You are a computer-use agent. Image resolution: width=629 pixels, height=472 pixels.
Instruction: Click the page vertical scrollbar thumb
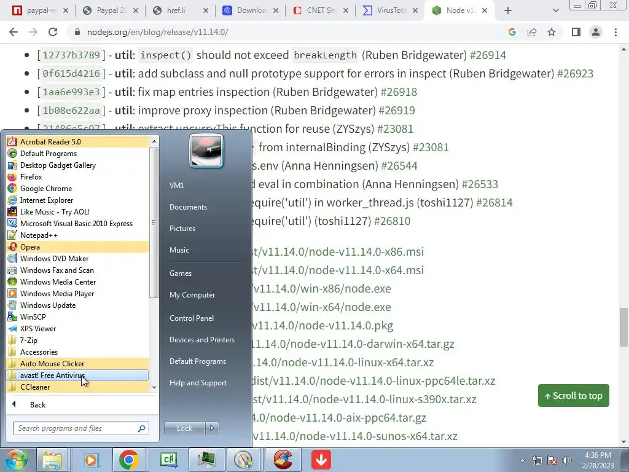pyautogui.click(x=623, y=327)
